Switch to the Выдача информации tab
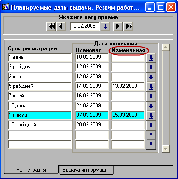 click(87, 170)
